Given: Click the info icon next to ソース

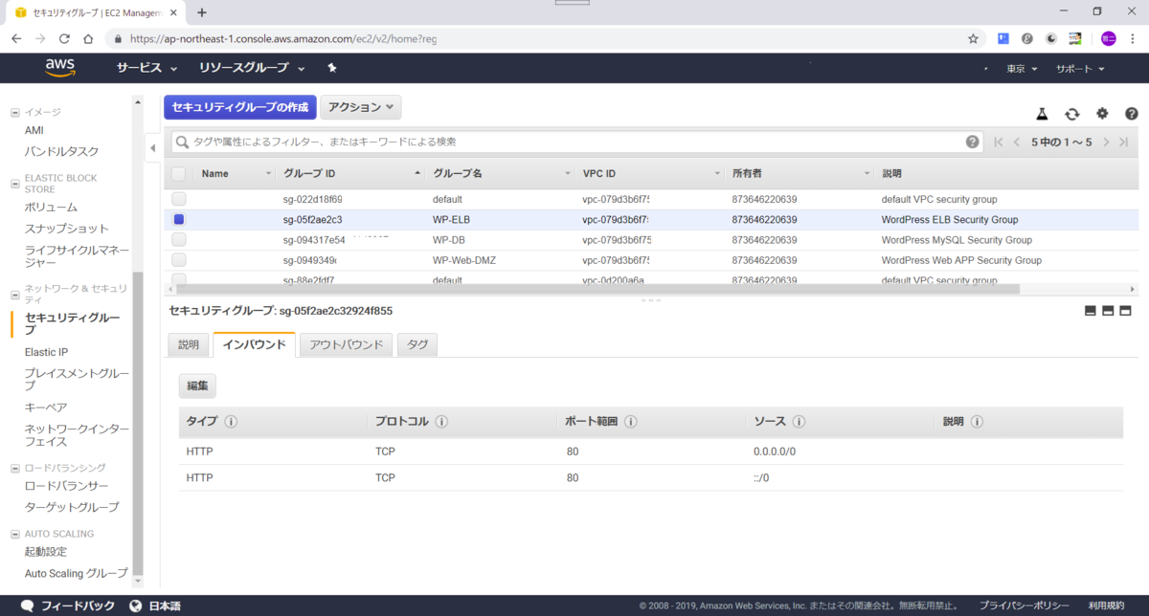Looking at the screenshot, I should pos(799,422).
